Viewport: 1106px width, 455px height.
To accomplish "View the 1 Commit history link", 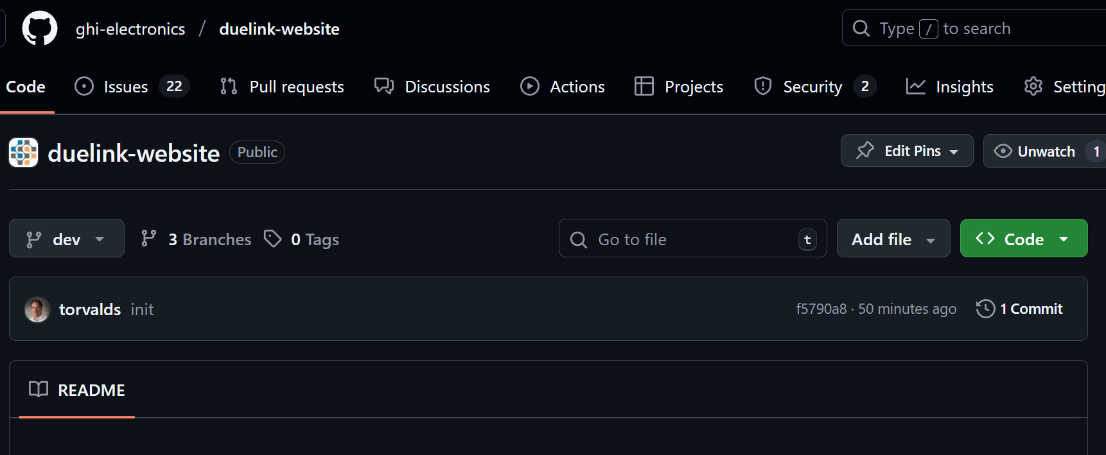I will coord(1031,309).
